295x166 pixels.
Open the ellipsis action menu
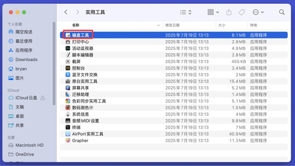pyautogui.click(x=258, y=12)
